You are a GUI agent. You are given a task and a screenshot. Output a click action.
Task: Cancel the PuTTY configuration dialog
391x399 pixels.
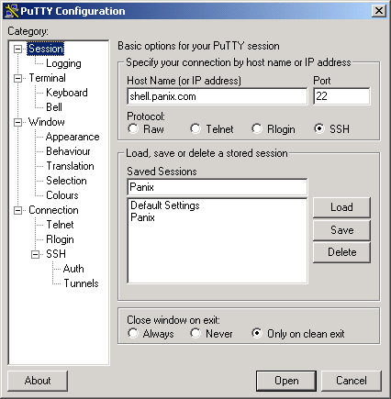(352, 381)
